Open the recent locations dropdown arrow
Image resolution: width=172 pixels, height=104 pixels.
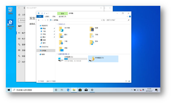click(x=45, y=20)
